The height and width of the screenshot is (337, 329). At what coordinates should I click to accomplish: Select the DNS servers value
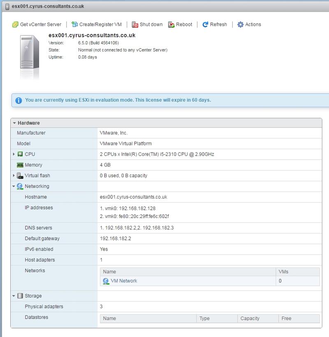(137, 228)
